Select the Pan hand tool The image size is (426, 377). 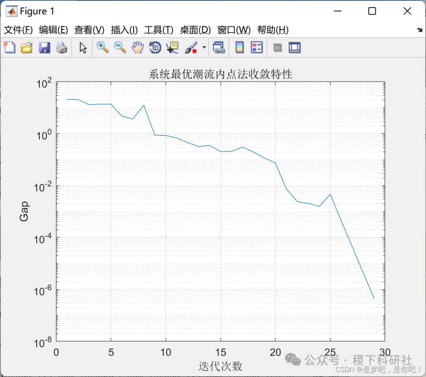tap(138, 48)
